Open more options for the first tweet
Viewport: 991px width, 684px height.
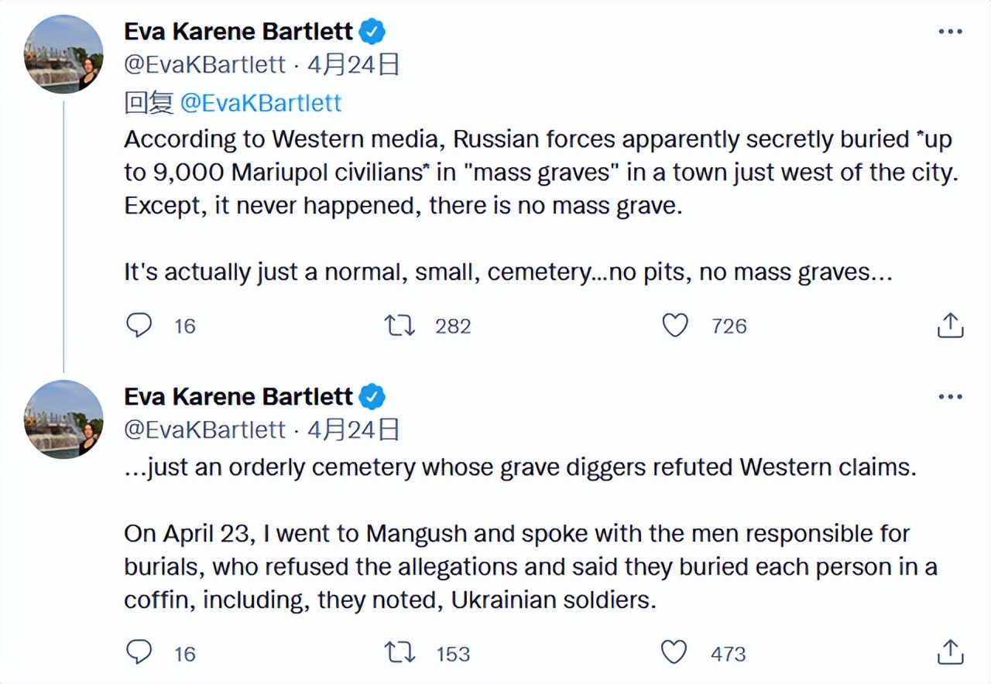pos(950,32)
